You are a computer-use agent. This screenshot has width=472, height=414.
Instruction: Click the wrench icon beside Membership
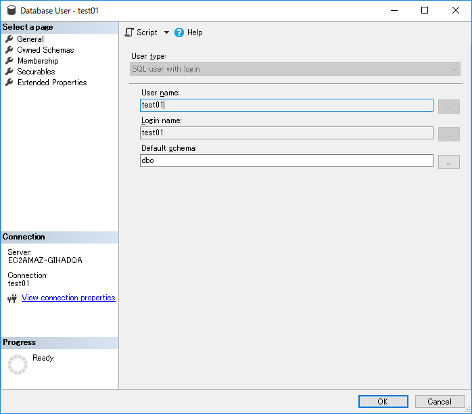pos(9,61)
